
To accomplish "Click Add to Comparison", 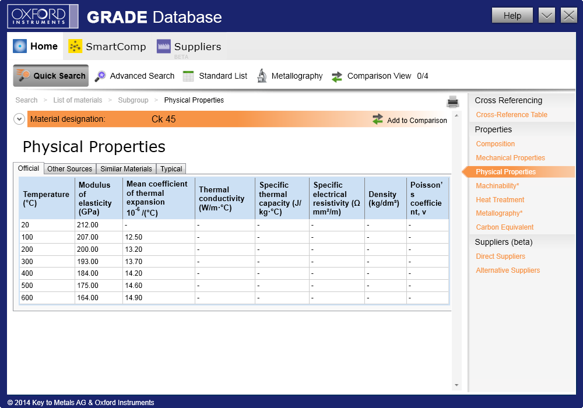I will coord(410,119).
